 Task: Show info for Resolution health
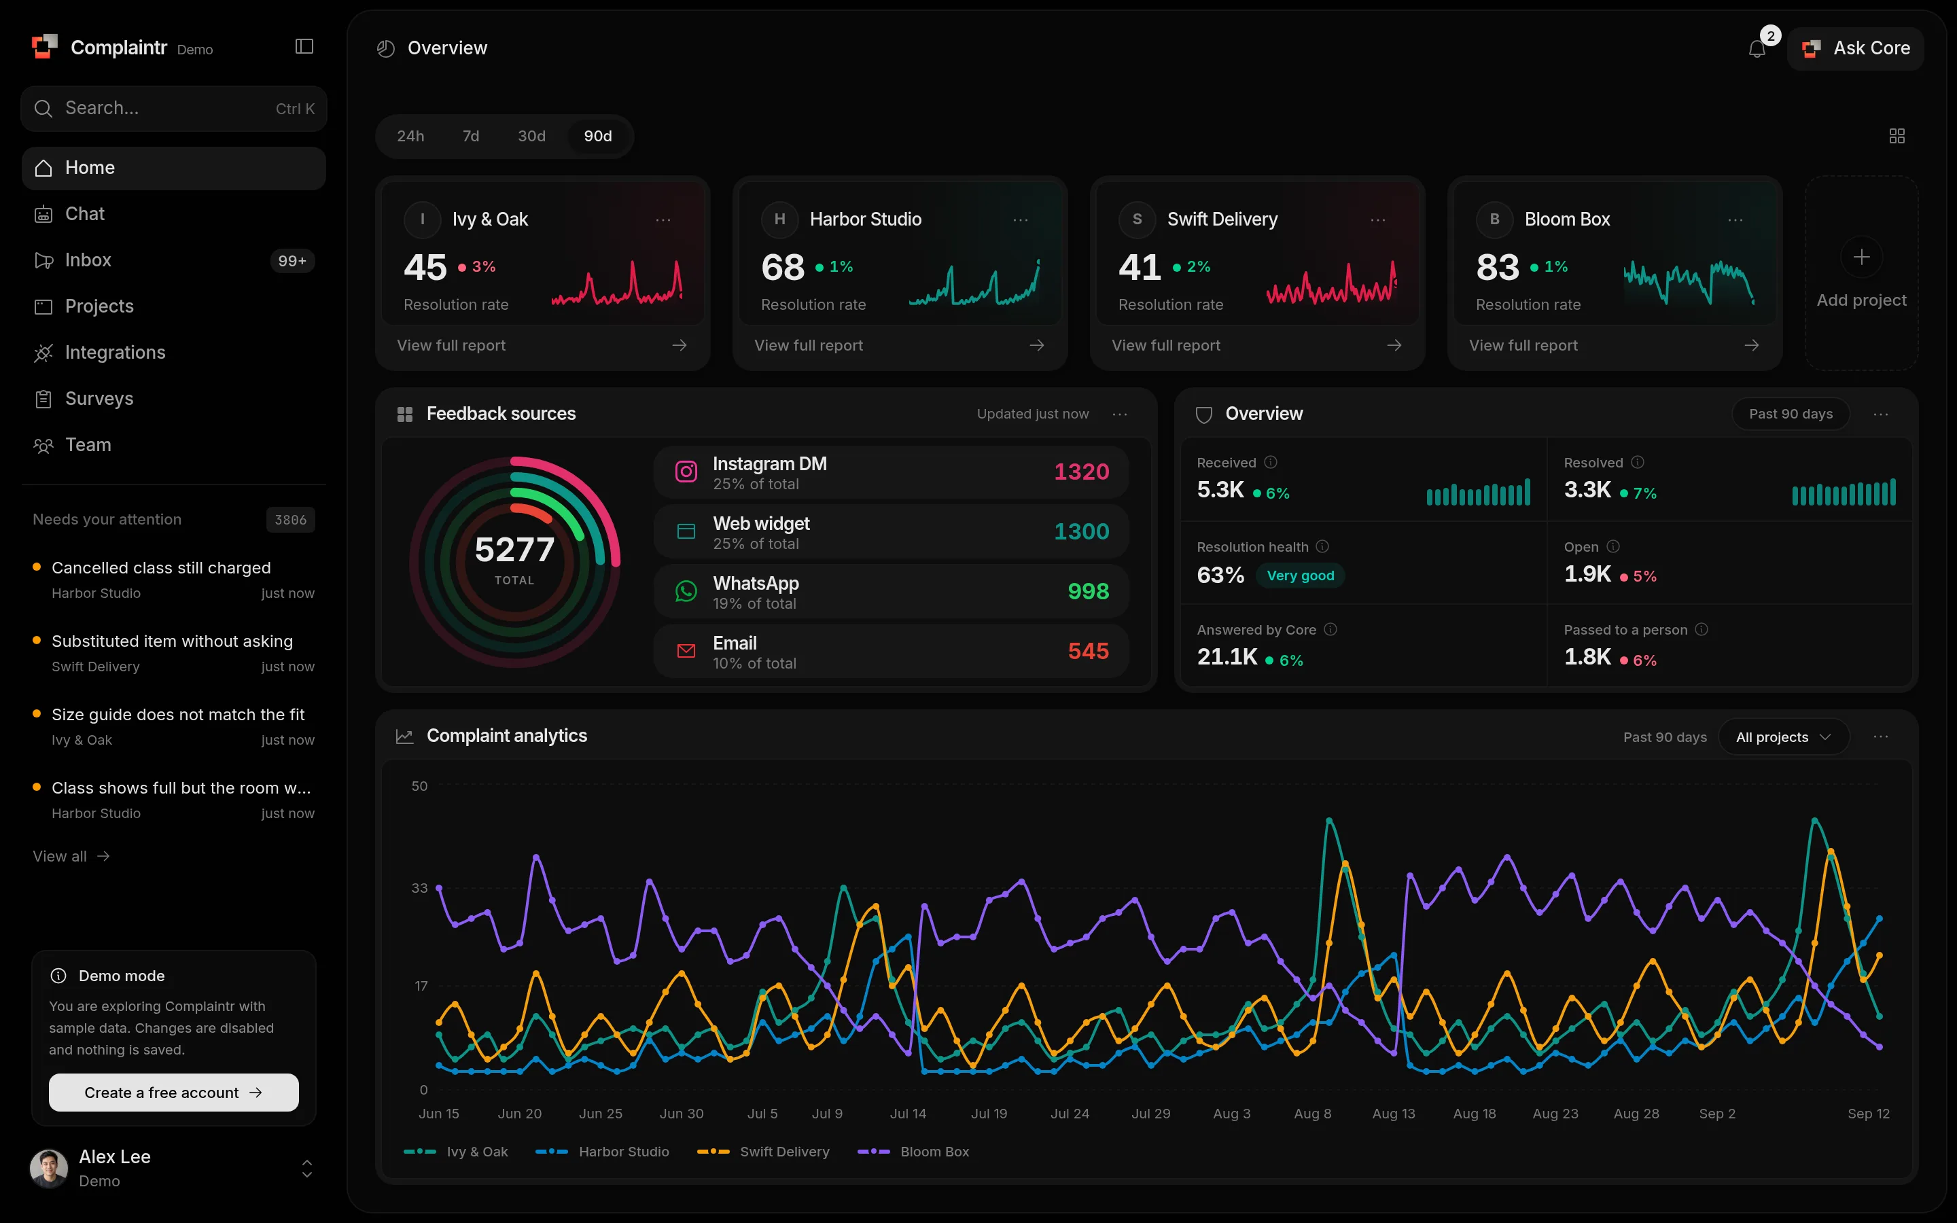pyautogui.click(x=1322, y=546)
